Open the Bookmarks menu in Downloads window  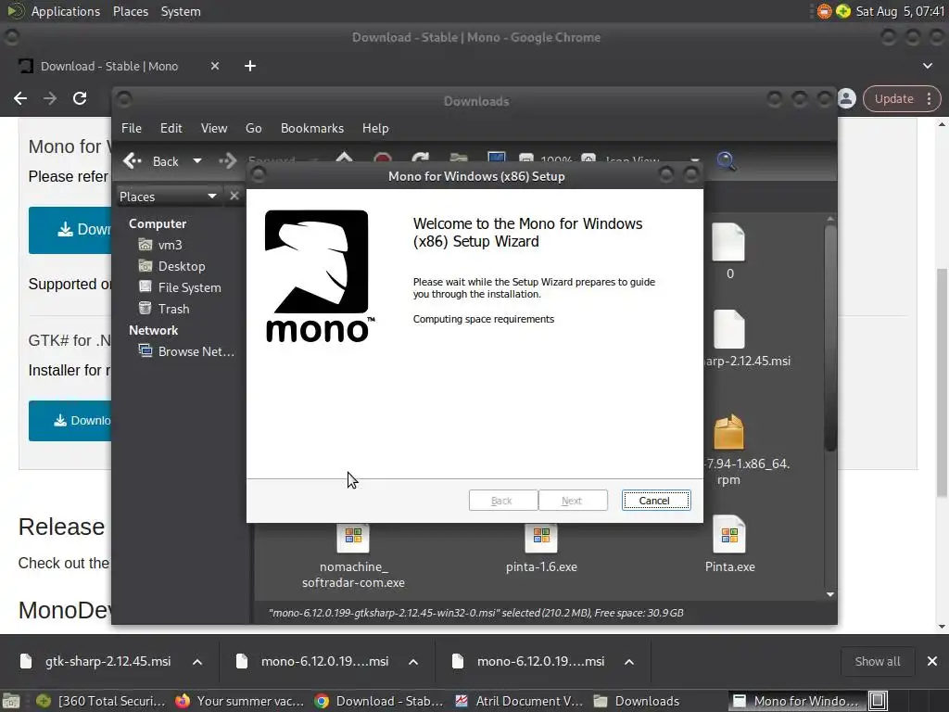(311, 128)
